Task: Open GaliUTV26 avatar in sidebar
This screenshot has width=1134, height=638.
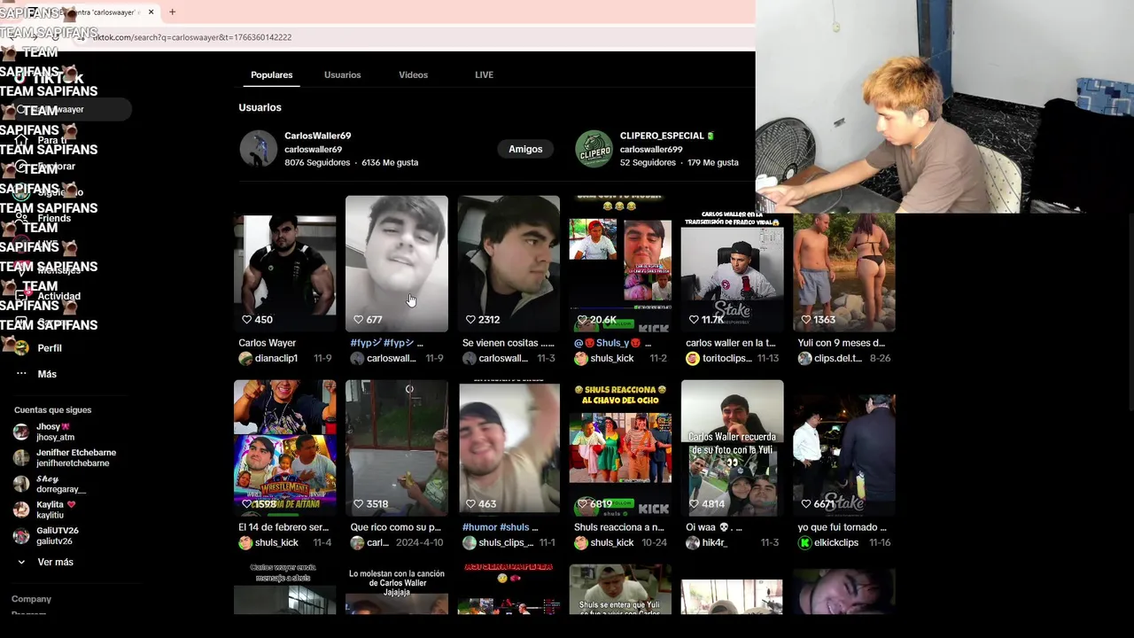Action: pyautogui.click(x=21, y=535)
